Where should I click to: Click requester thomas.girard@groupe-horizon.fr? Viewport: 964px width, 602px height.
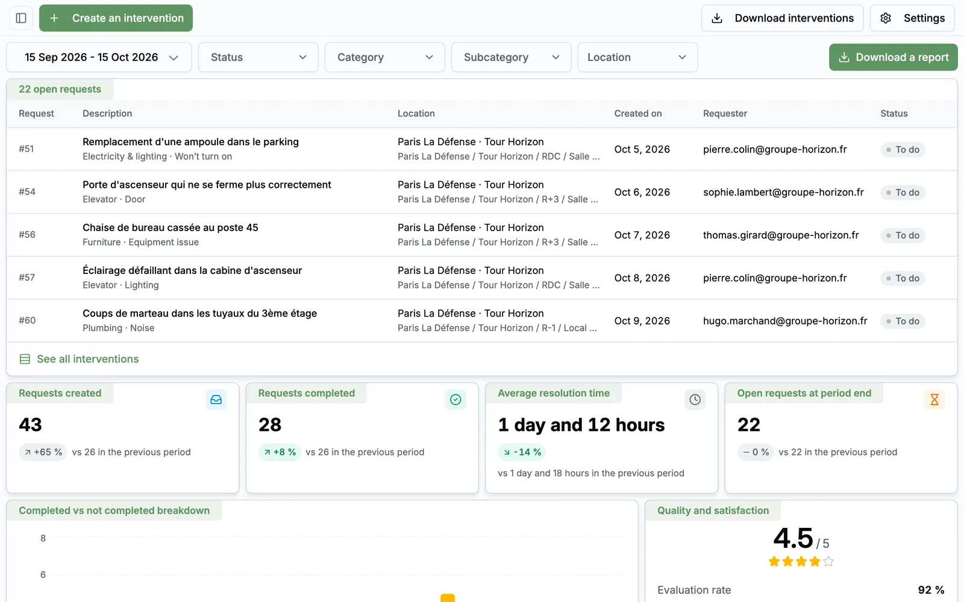pos(781,235)
